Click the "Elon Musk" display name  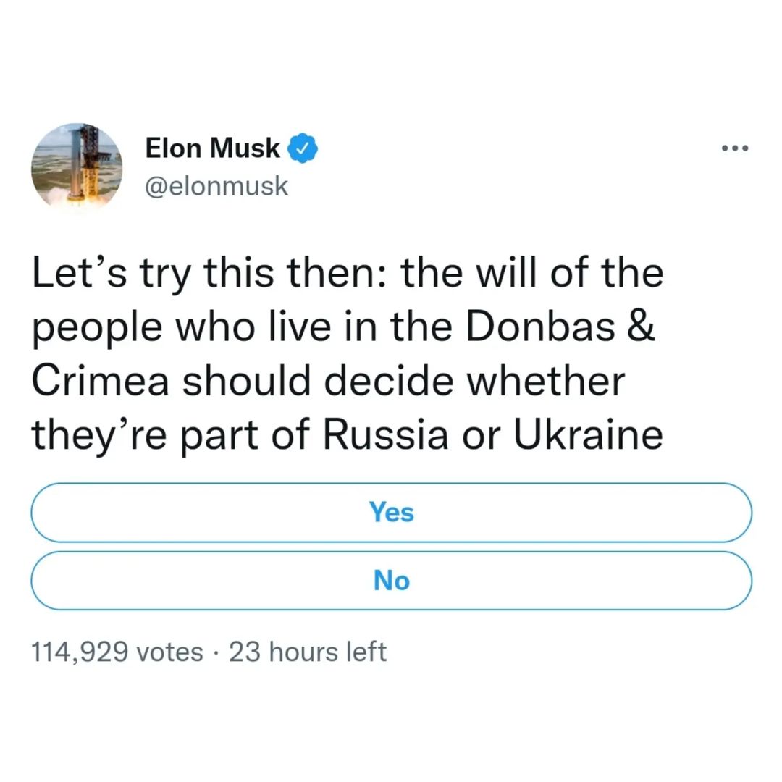pos(212,148)
